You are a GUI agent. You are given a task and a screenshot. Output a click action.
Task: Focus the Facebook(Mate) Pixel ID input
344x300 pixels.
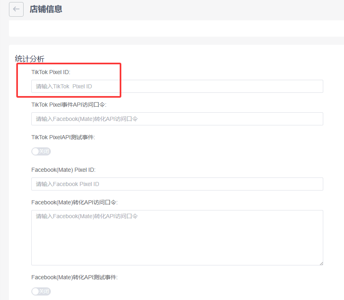pyautogui.click(x=177, y=184)
